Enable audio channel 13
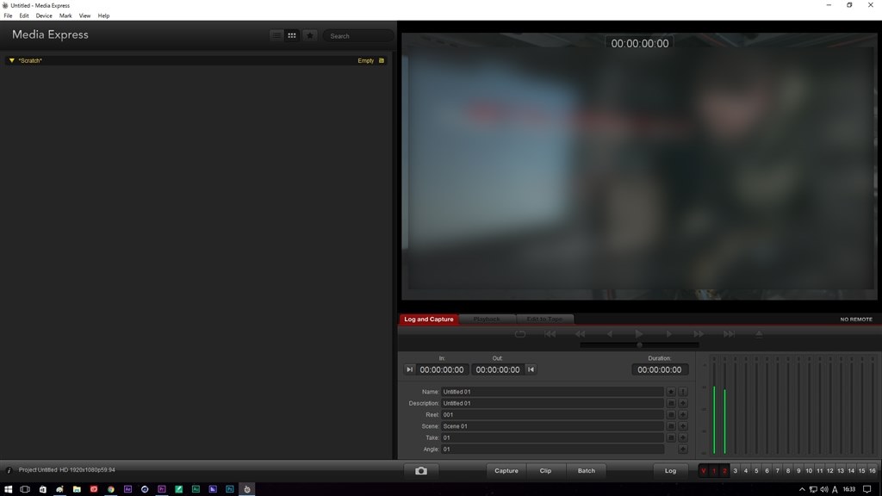The image size is (882, 496). [841, 471]
